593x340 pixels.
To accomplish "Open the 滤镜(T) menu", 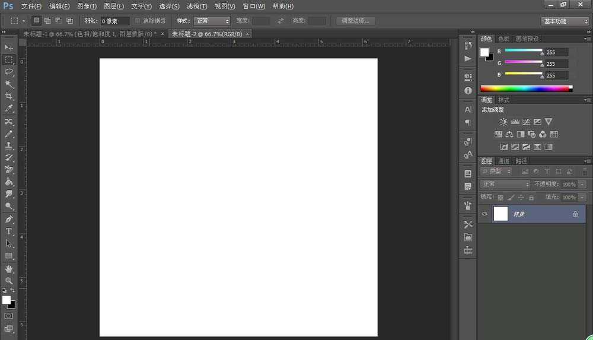I will click(x=197, y=6).
